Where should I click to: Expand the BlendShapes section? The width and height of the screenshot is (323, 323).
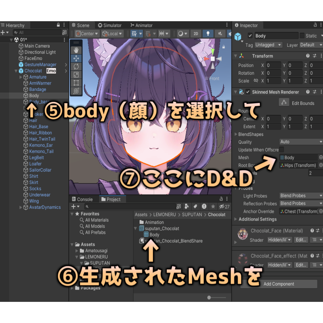pyautogui.click(x=236, y=134)
